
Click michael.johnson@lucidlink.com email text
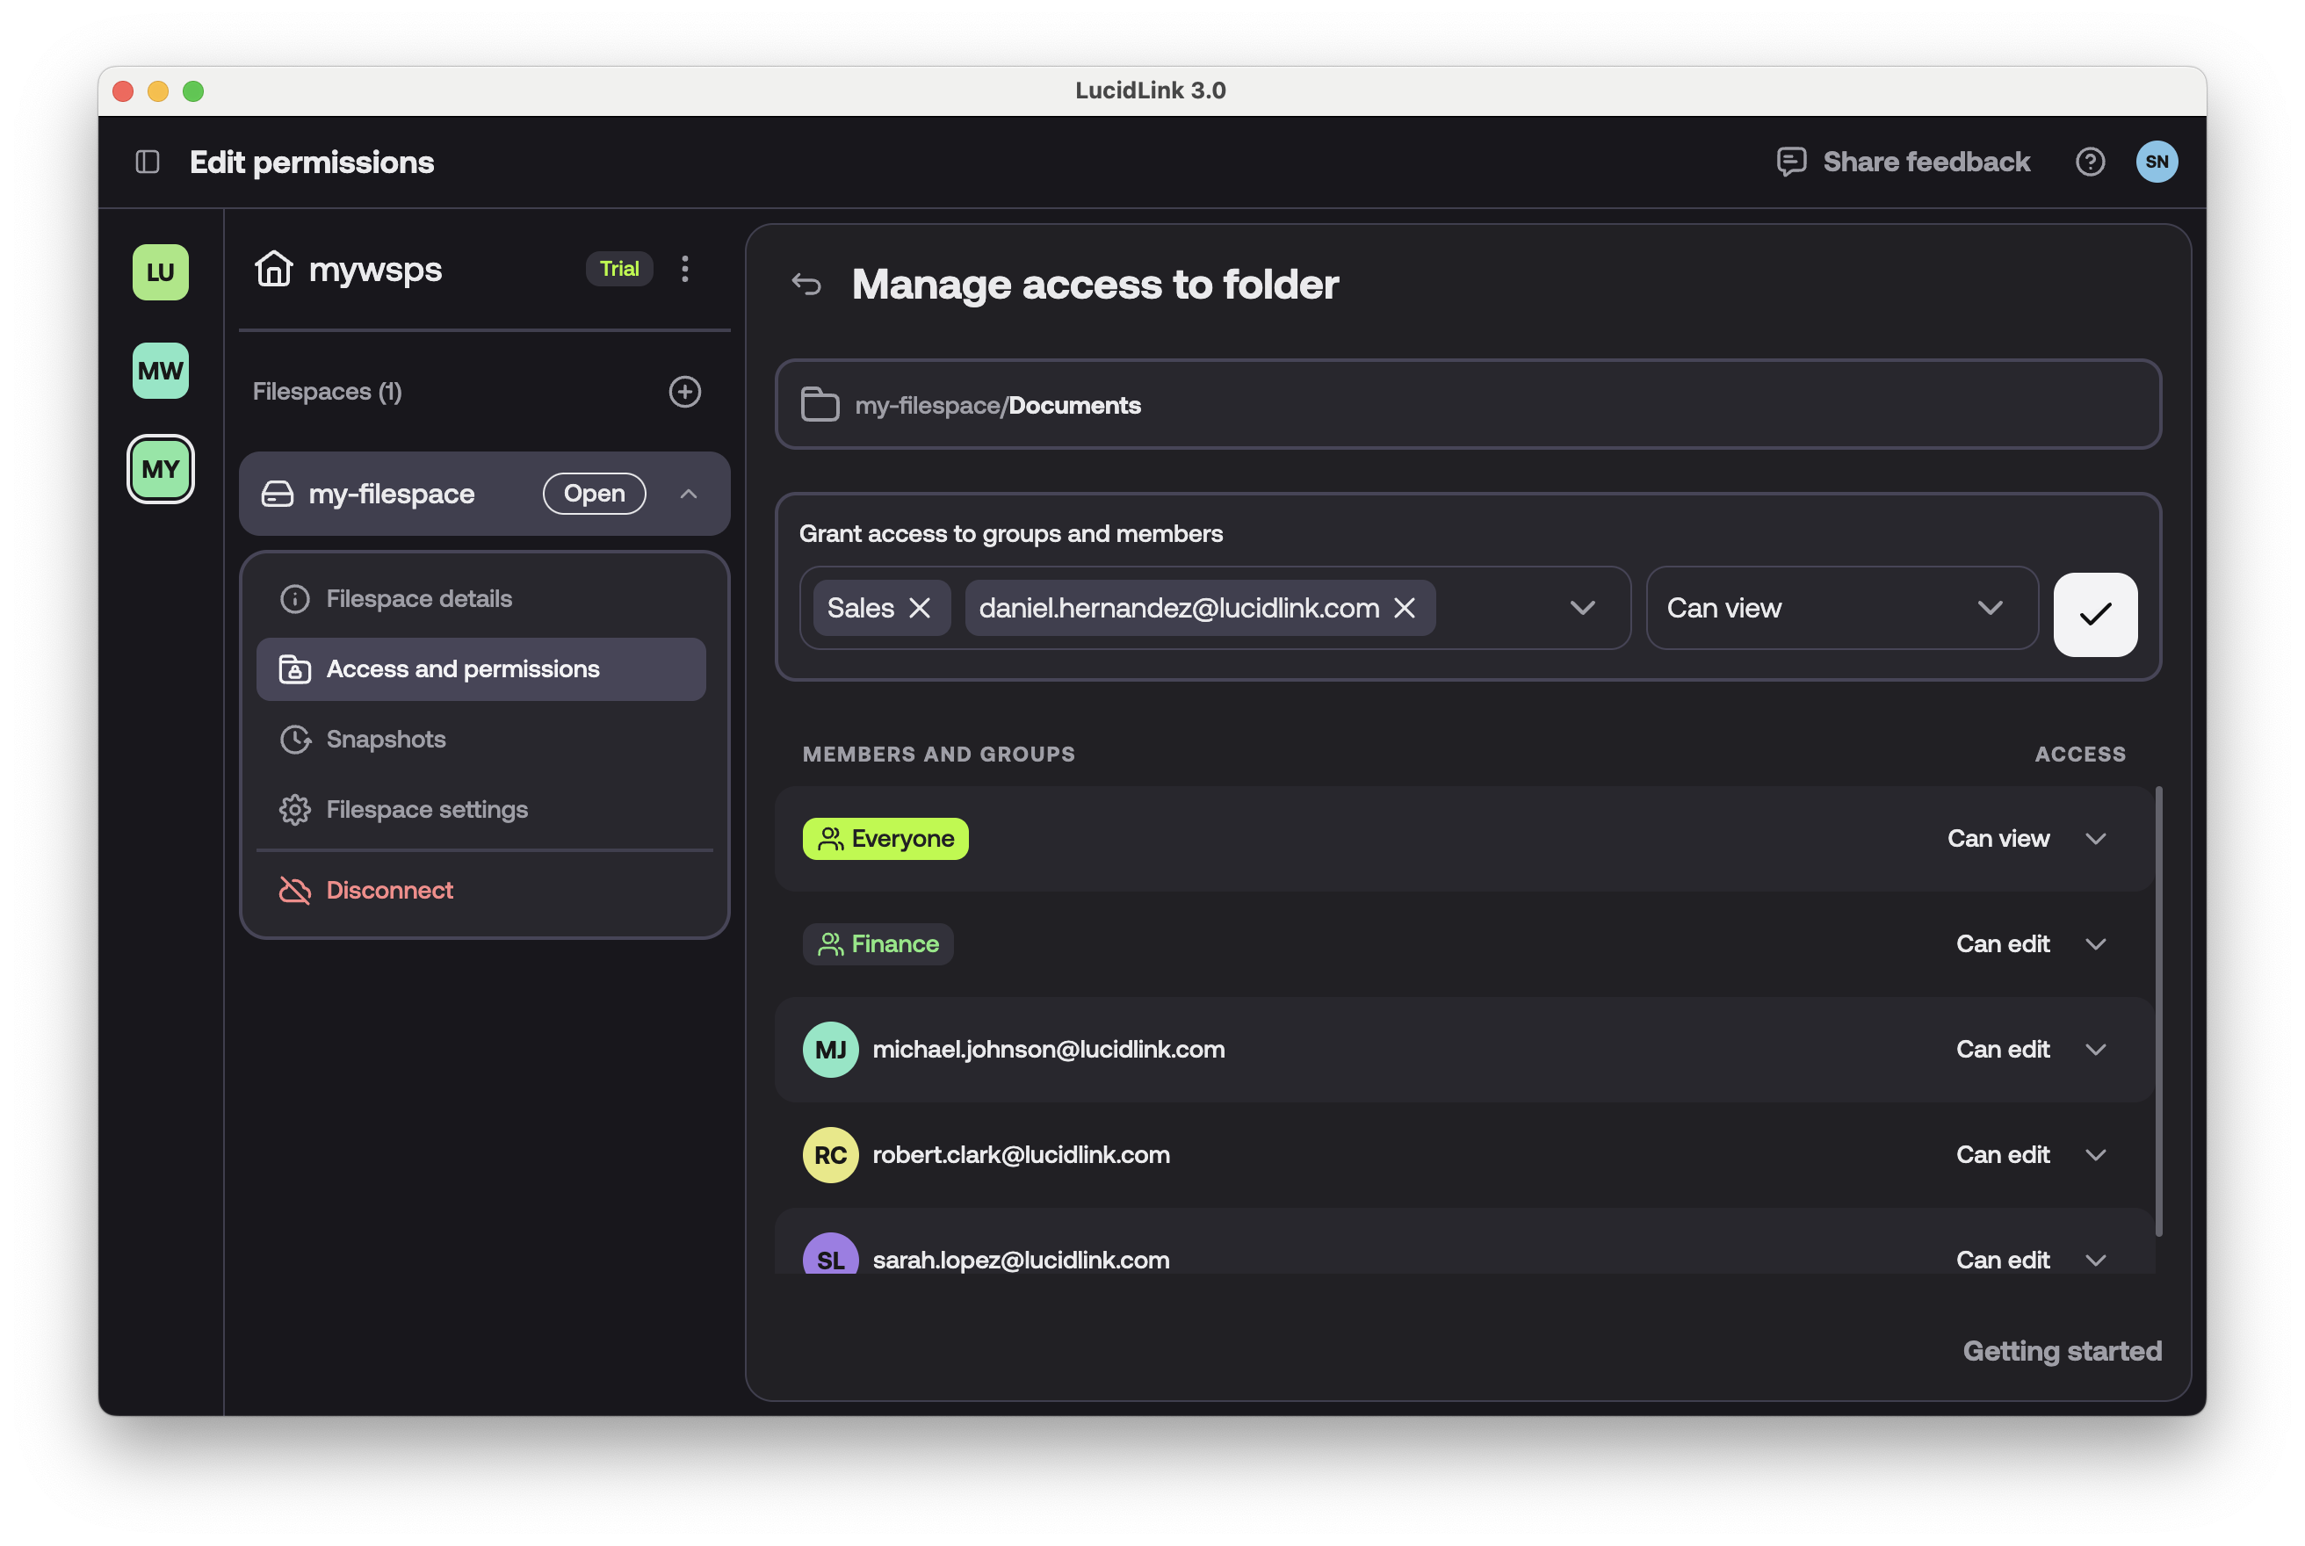[1048, 1050]
